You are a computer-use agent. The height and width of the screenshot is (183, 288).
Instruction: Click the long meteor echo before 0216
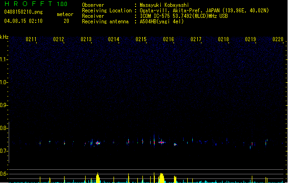pos(162,142)
